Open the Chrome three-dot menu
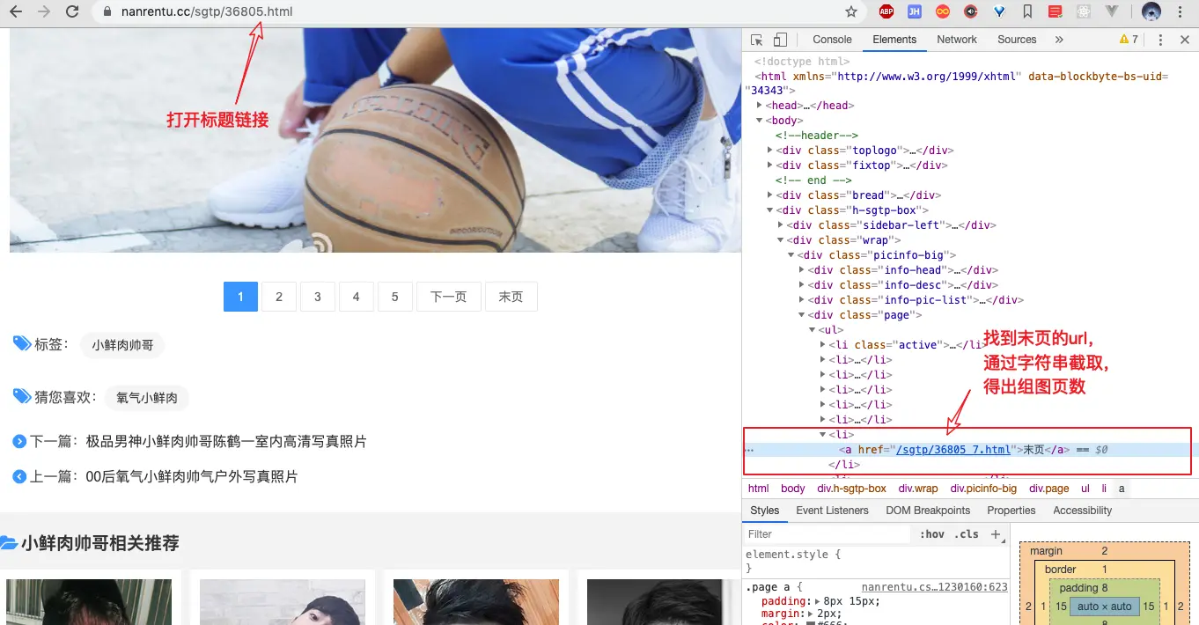The image size is (1199, 625). pyautogui.click(x=1181, y=11)
